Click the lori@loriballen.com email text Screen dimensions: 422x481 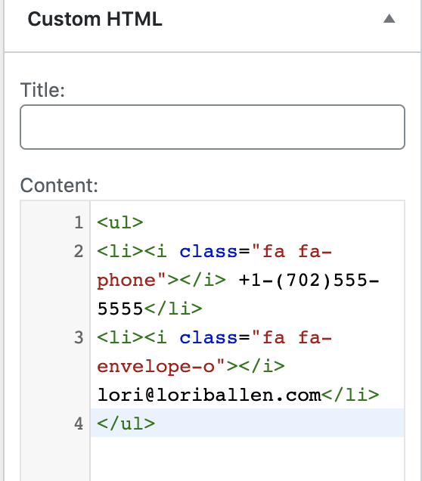point(209,395)
